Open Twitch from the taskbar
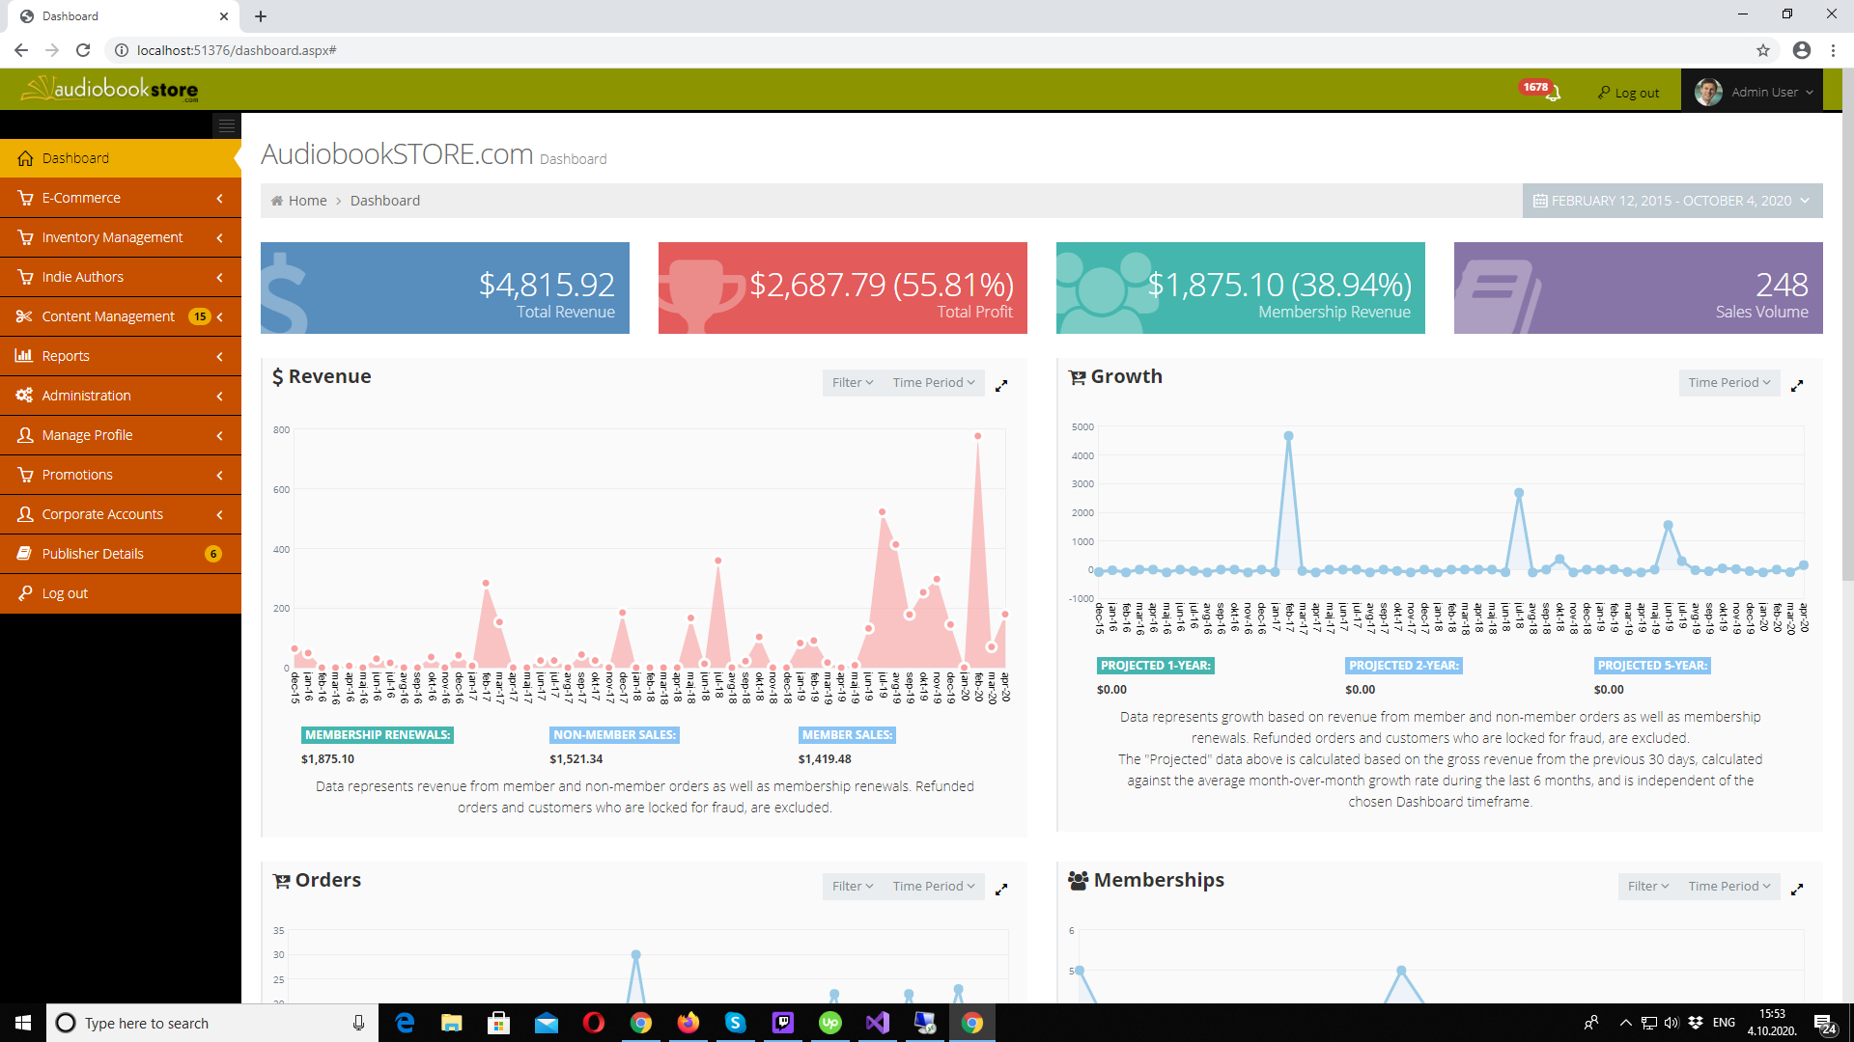This screenshot has width=1854, height=1042. (783, 1023)
